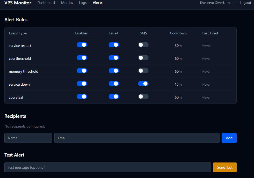Turn off email alerts for cpu threshold
This screenshot has height=178, width=254.
click(114, 57)
